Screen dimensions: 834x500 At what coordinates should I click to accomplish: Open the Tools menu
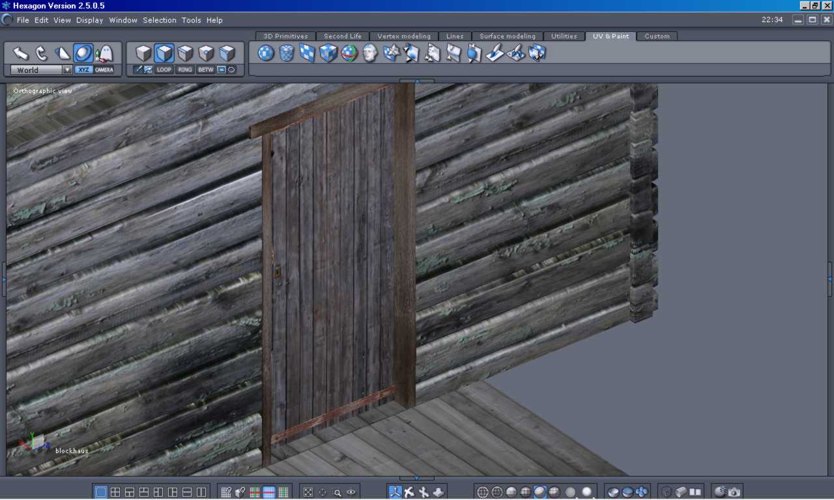(x=192, y=20)
